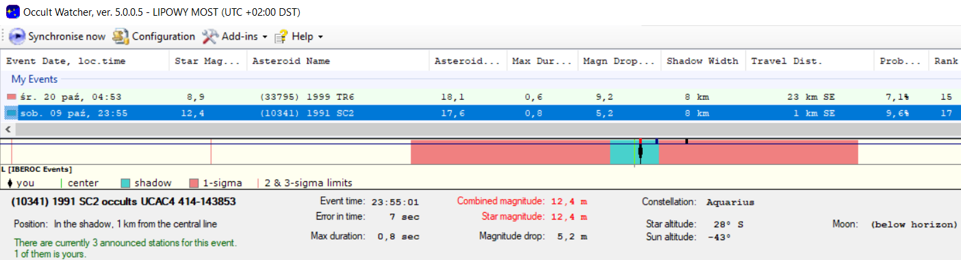The height and width of the screenshot is (260, 961).
Task: Click the Configuration tools icon
Action: [x=120, y=36]
